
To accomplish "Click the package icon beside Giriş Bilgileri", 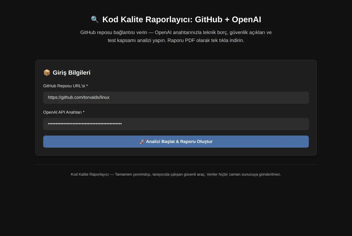I will pos(47,73).
